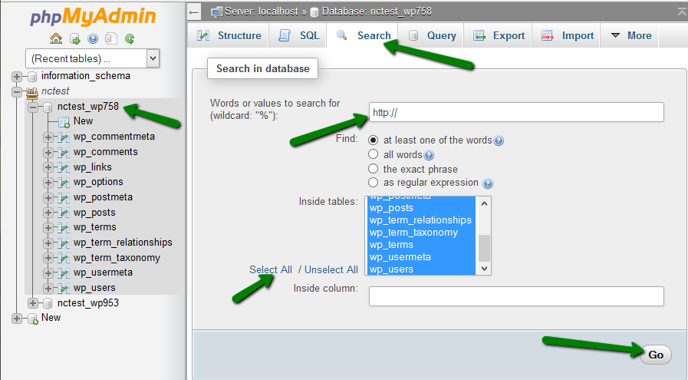Click the reload navigation panel icon
Screen dimensions: 688x380
[130, 39]
